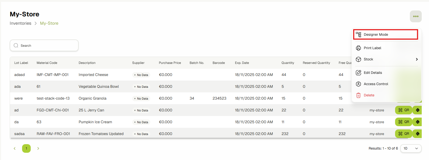The height and width of the screenshot is (160, 429).
Task: Expand the Stock submenu arrow
Action: pyautogui.click(x=417, y=59)
